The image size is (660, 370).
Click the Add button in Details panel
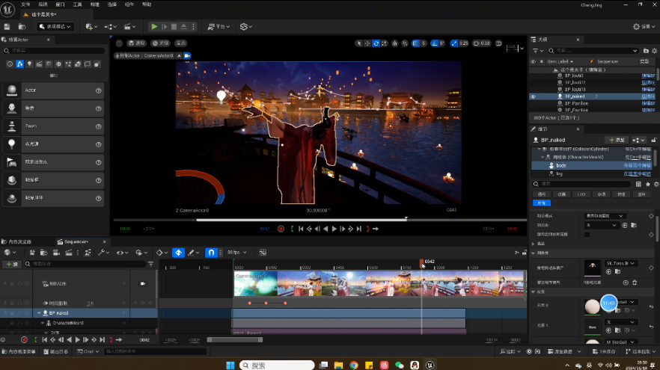[617, 140]
